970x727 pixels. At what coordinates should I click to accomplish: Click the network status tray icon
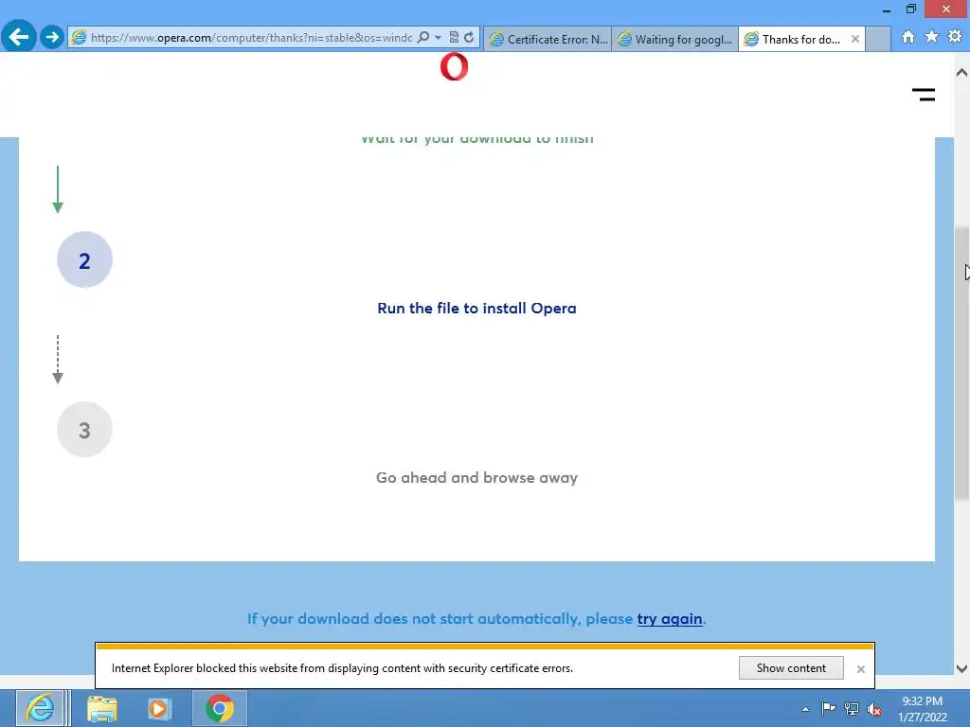click(x=852, y=709)
